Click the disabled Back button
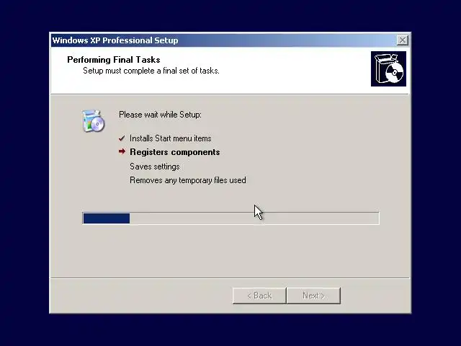 coord(259,296)
